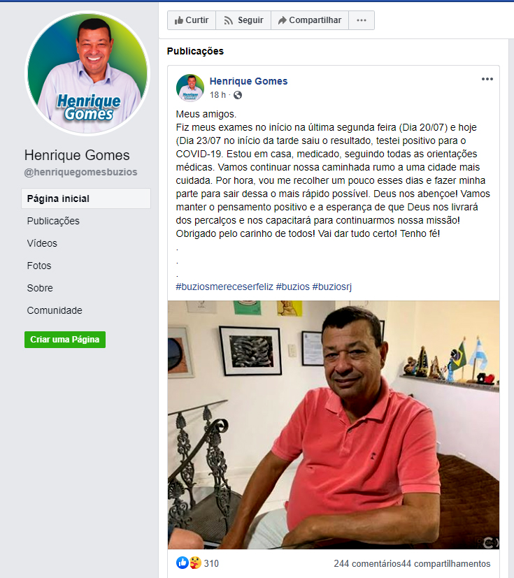514x578 pixels.
Task: Open the post options three-dots menu
Action: pyautogui.click(x=487, y=79)
